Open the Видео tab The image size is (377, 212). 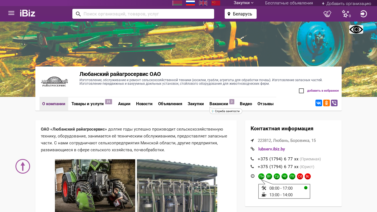(x=246, y=104)
